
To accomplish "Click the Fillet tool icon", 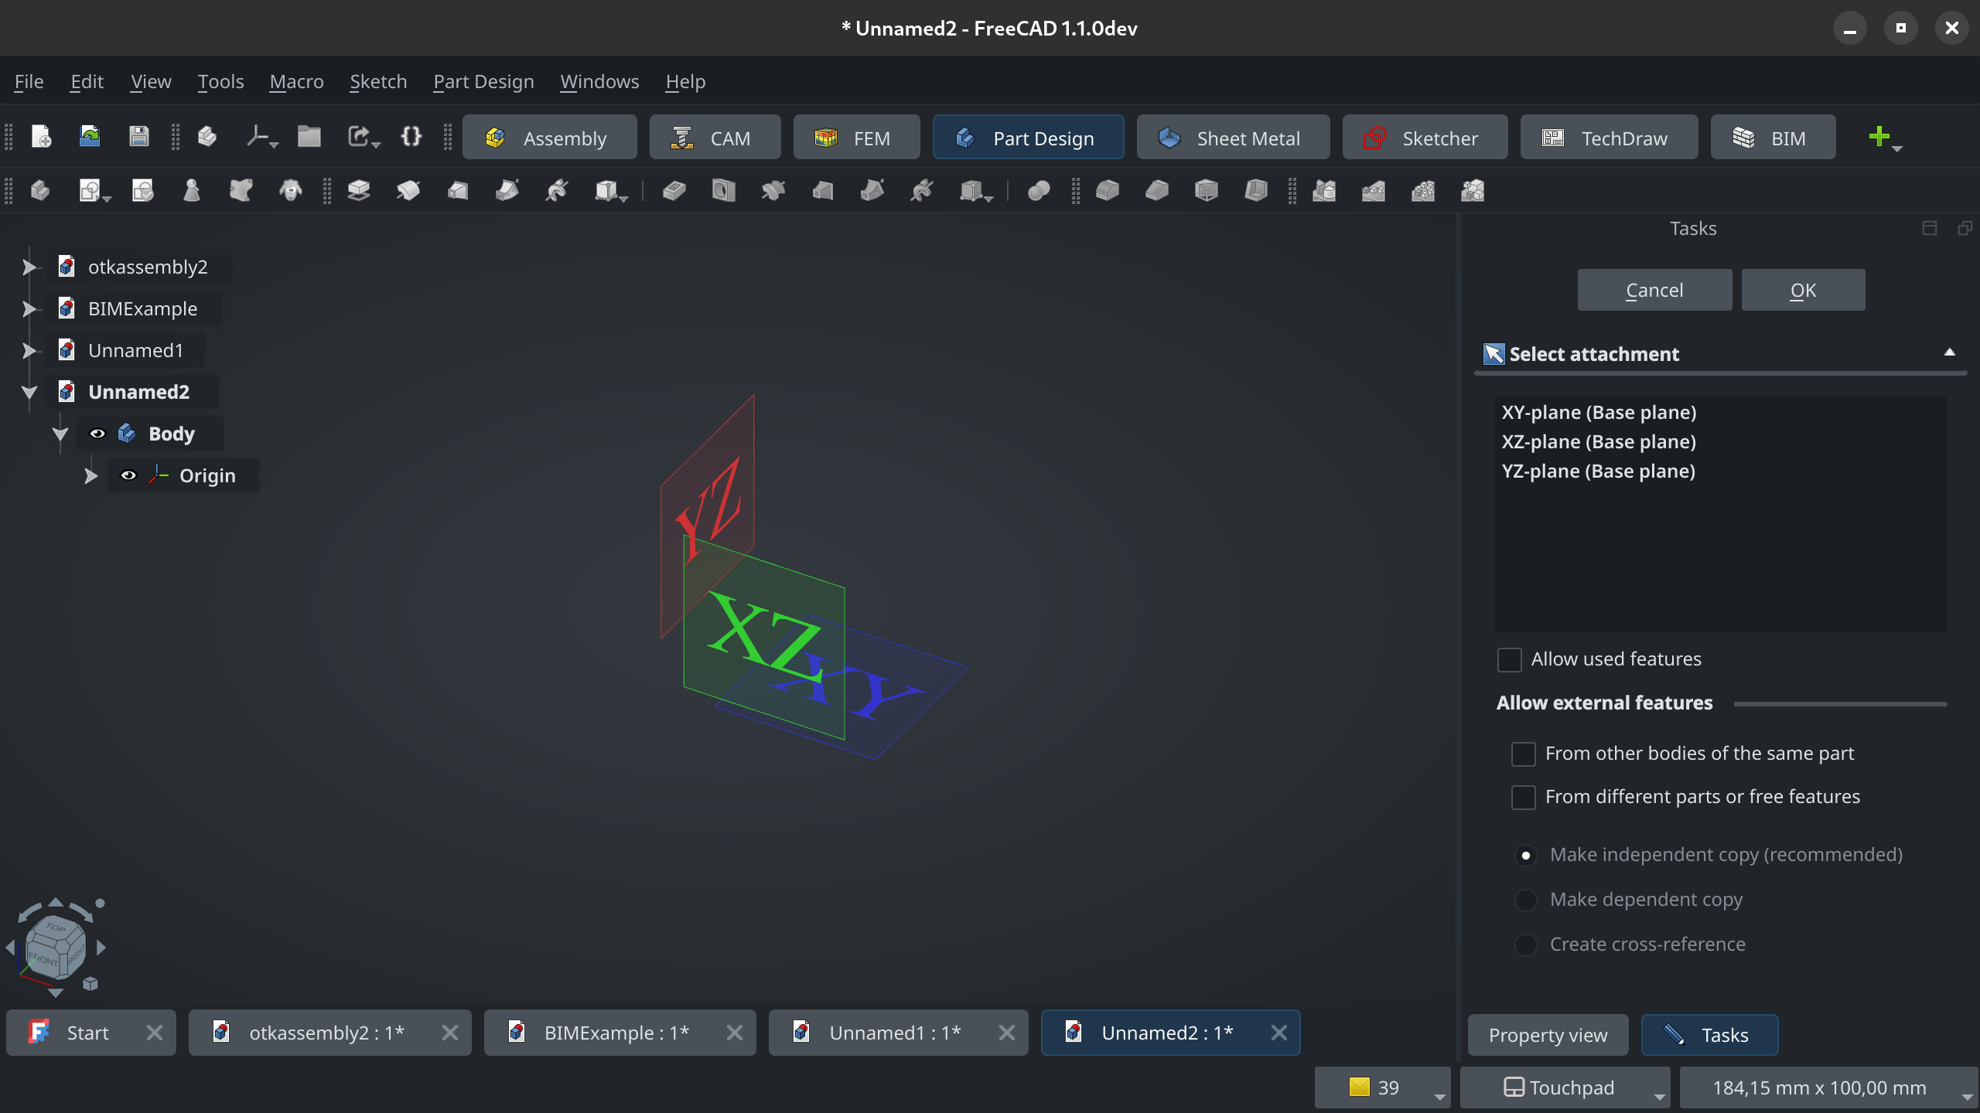I will coord(1107,190).
